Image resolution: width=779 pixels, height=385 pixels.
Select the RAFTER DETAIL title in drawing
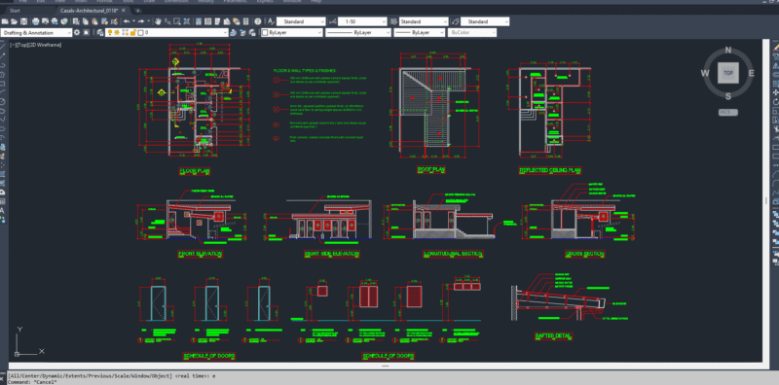pyautogui.click(x=553, y=335)
